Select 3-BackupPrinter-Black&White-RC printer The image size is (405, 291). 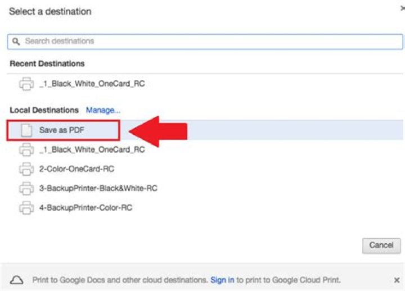click(x=98, y=188)
